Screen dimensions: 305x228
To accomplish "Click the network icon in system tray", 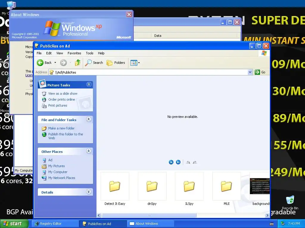I will tap(283, 224).
